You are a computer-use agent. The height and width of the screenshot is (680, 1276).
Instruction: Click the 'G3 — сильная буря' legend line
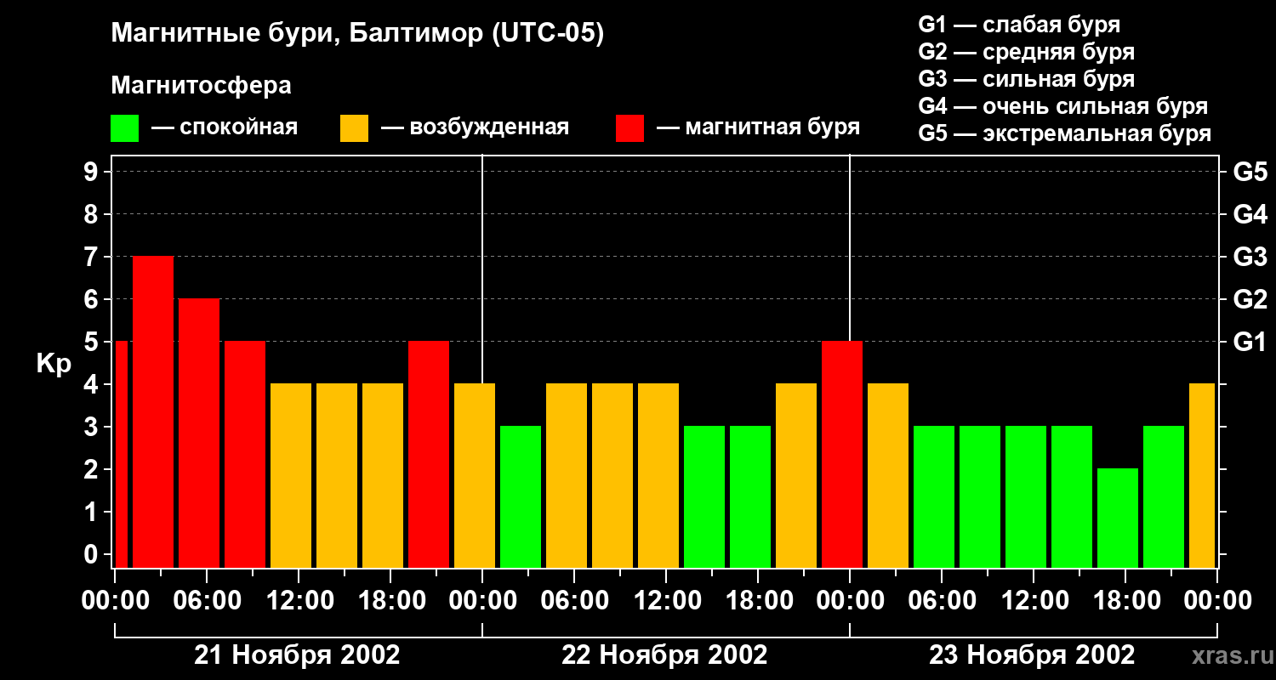(1026, 79)
